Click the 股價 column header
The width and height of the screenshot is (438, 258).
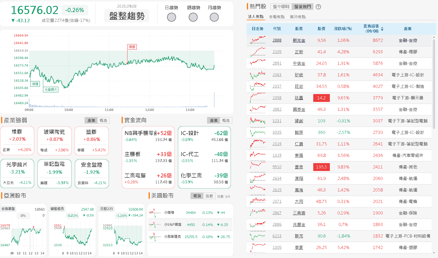pos(321,29)
